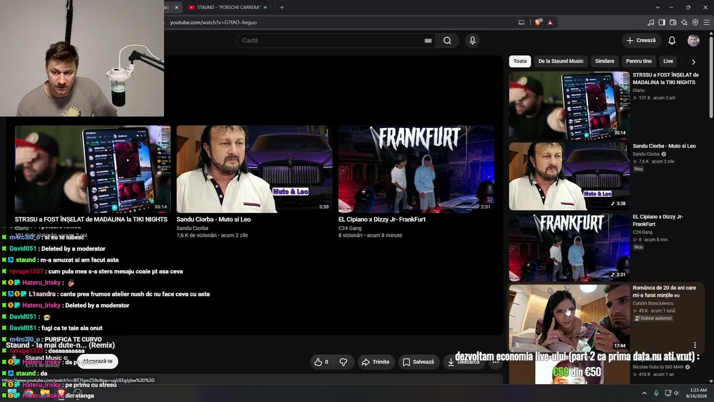Click the volume speaker tray icon
Image resolution: width=714 pixels, height=402 pixels.
677,393
